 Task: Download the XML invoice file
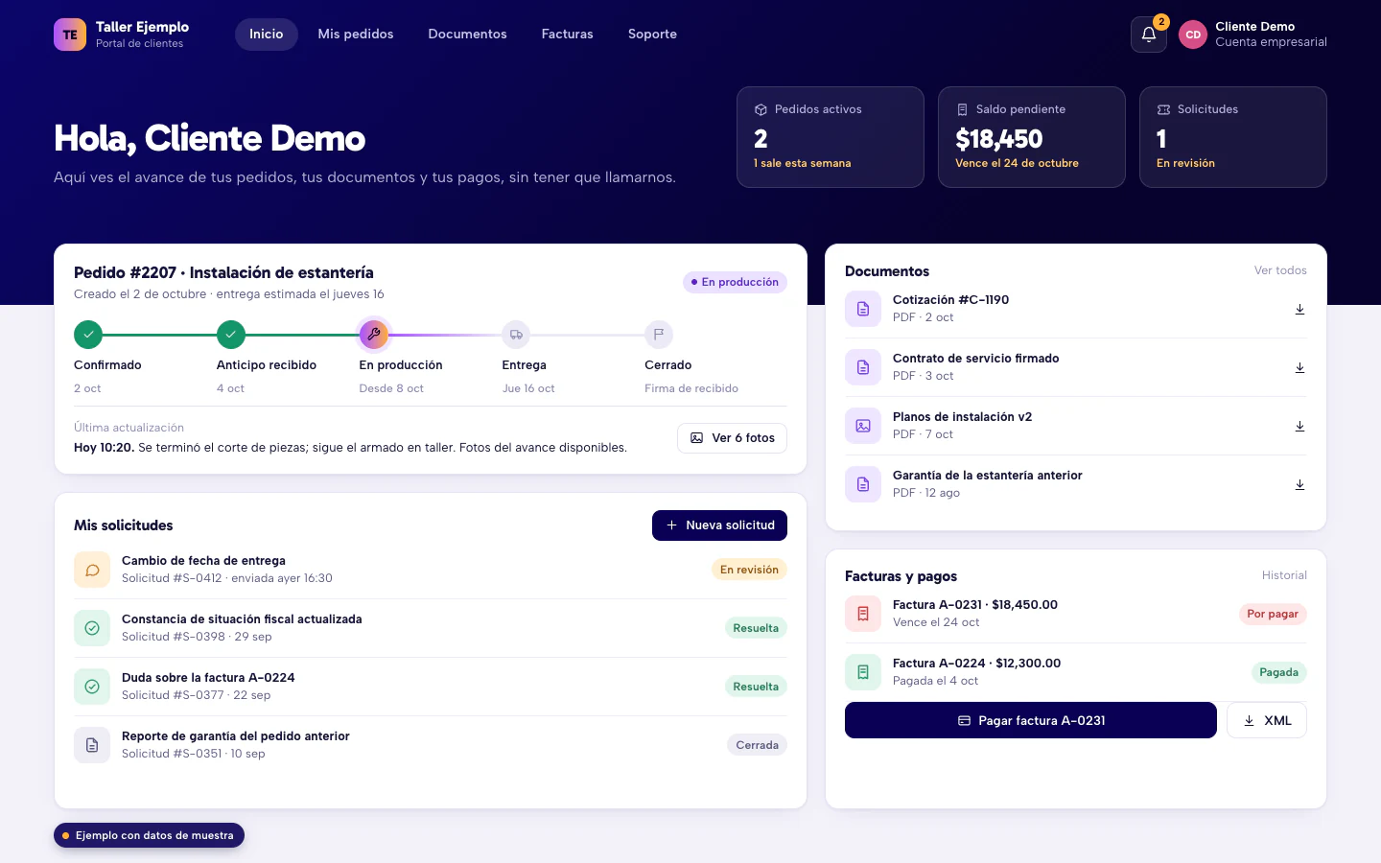point(1267,720)
